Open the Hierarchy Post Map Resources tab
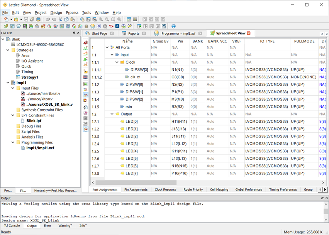The image size is (329, 235). (55, 191)
